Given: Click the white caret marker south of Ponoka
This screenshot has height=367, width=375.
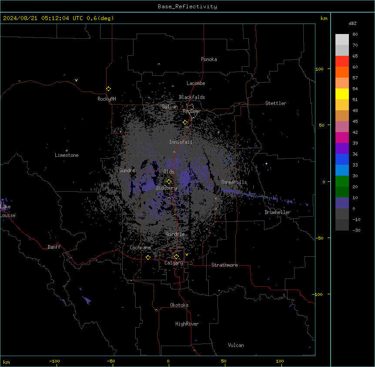Looking at the screenshot, I should [159, 64].
